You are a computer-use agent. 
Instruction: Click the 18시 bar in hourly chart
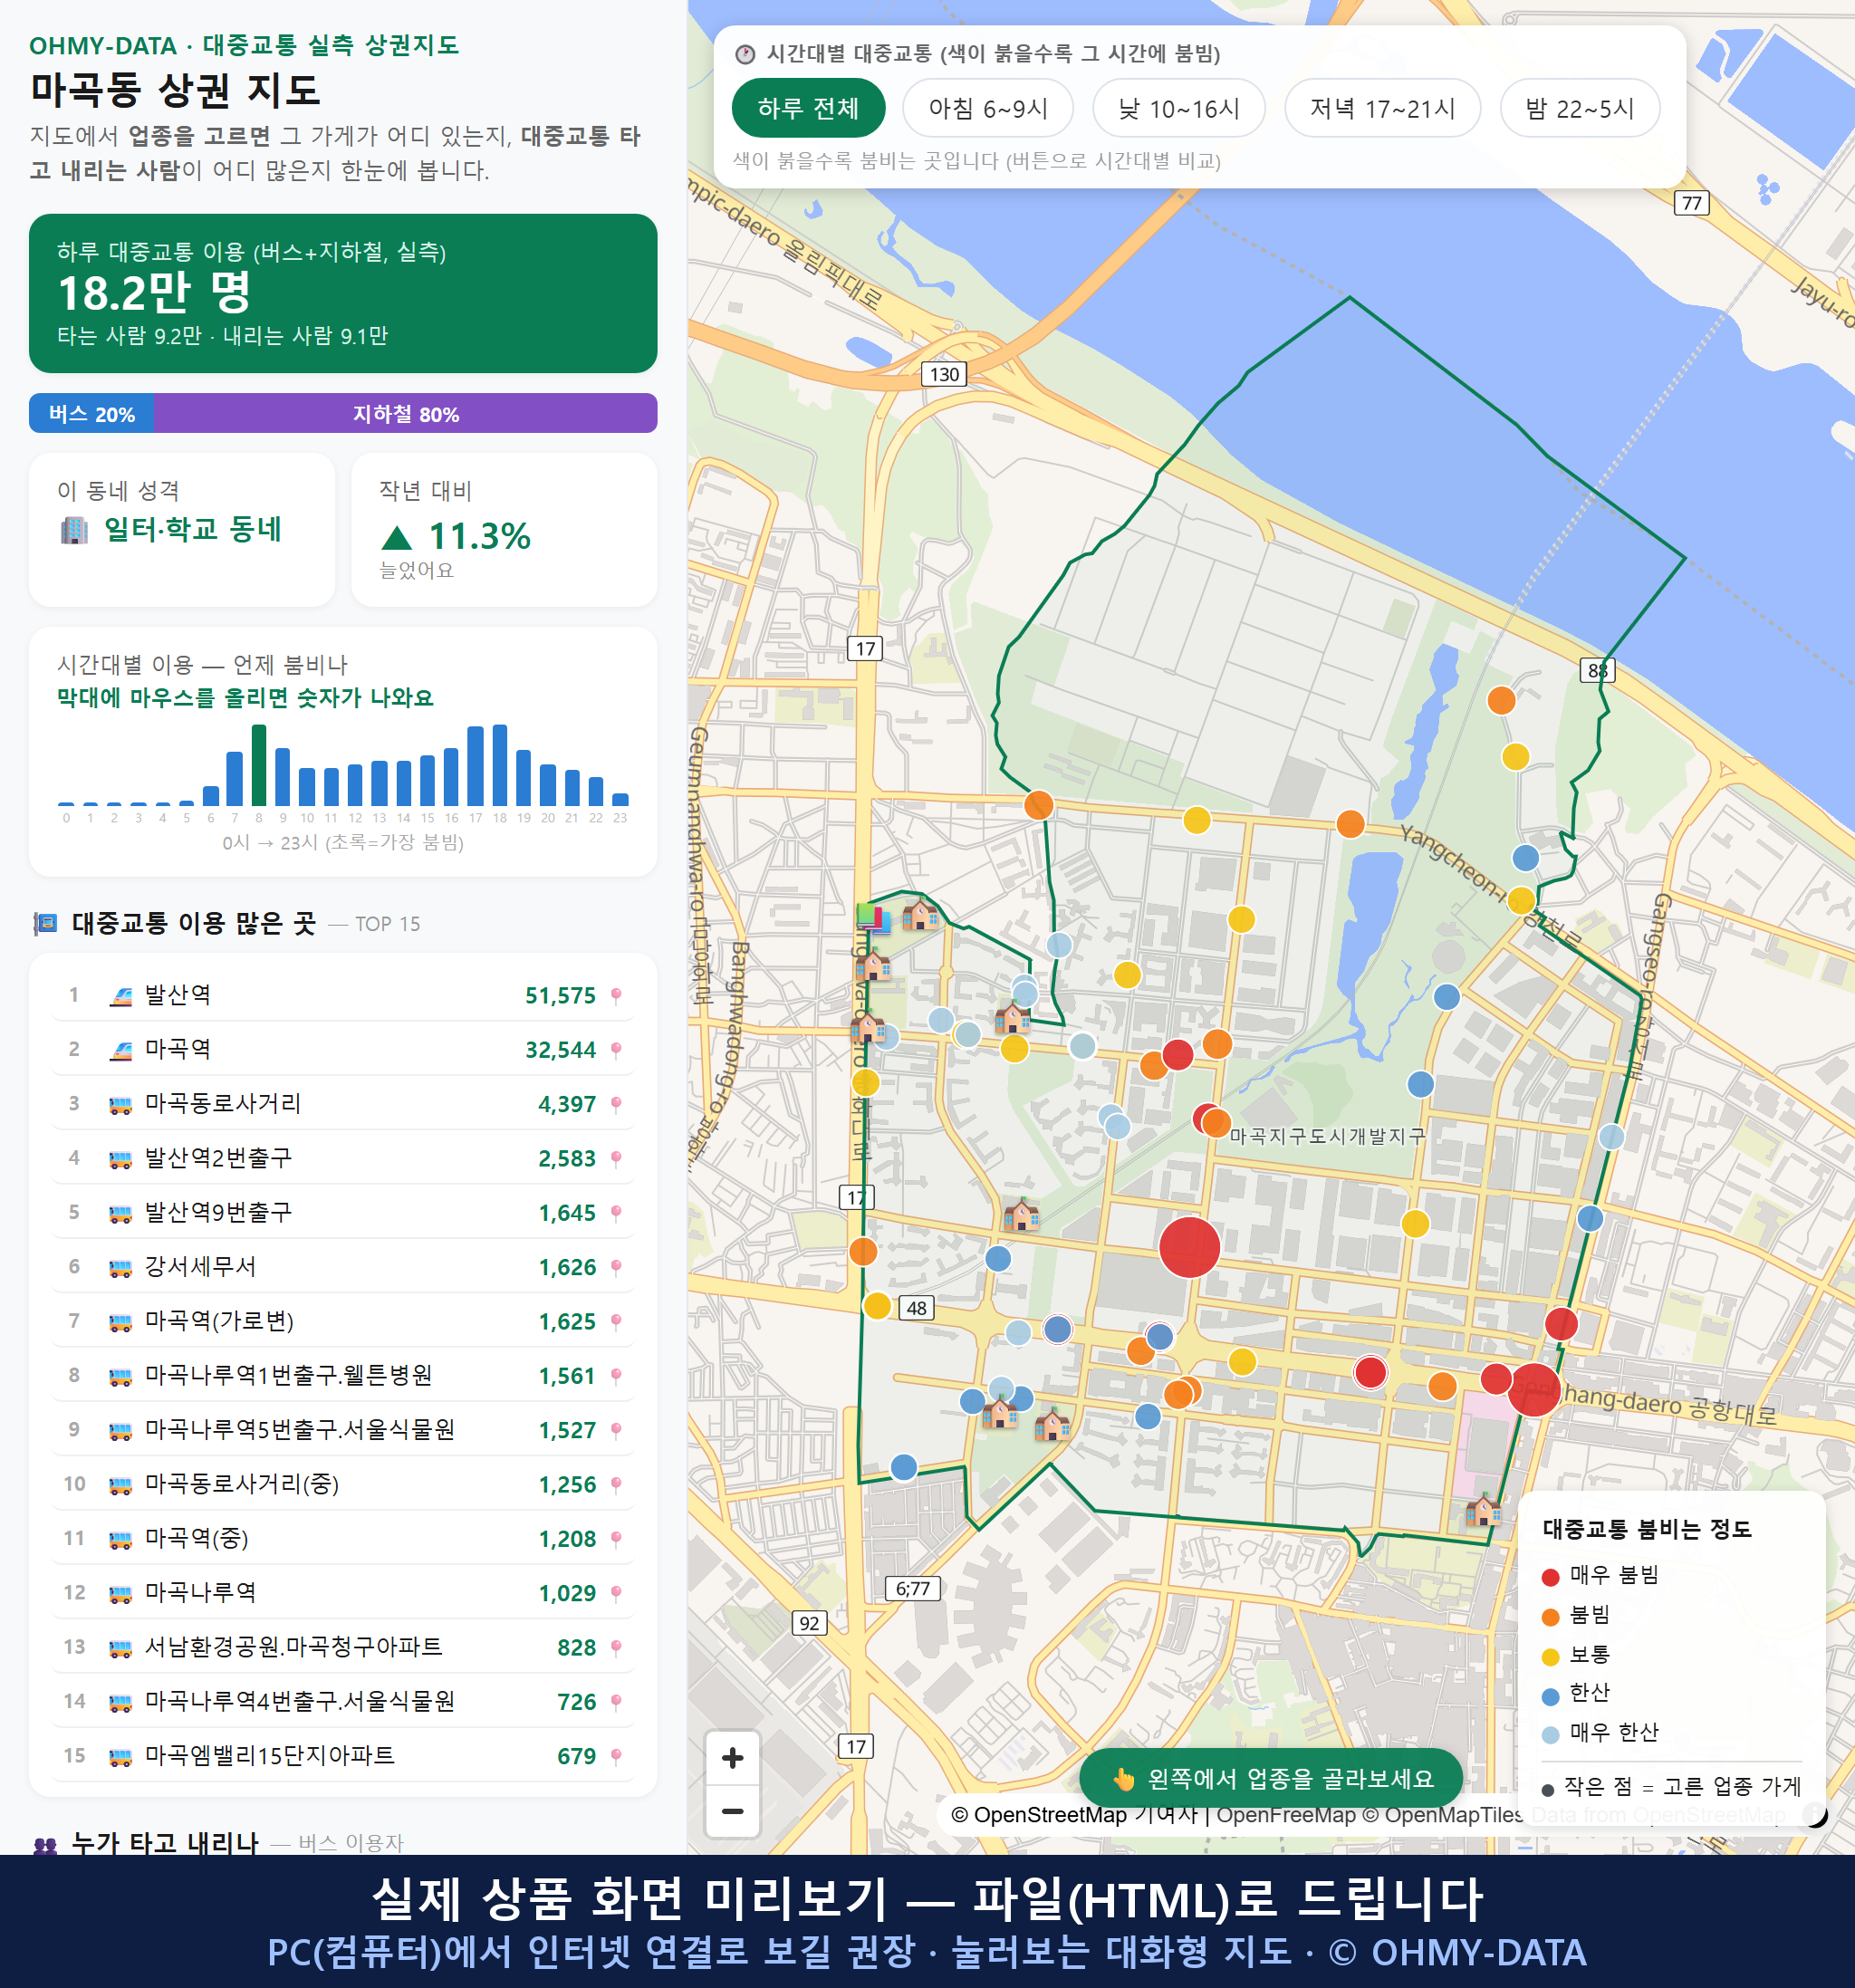pyautogui.click(x=500, y=765)
